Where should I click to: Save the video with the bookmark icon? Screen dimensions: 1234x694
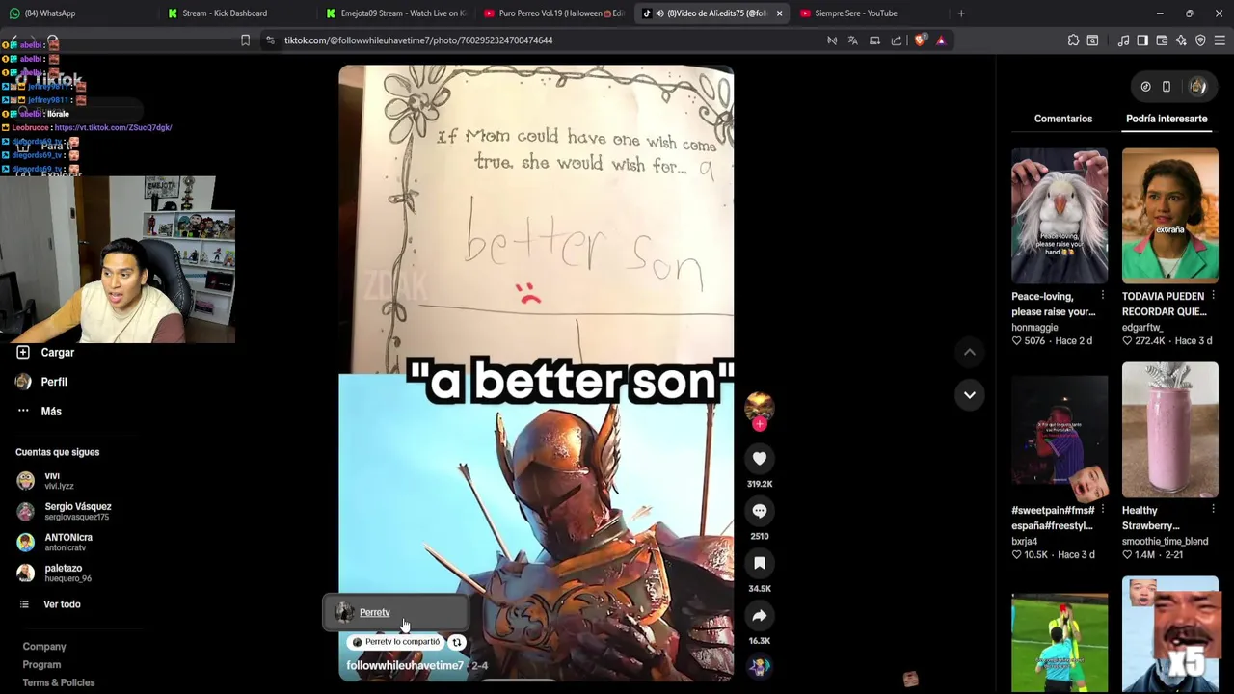pos(760,563)
